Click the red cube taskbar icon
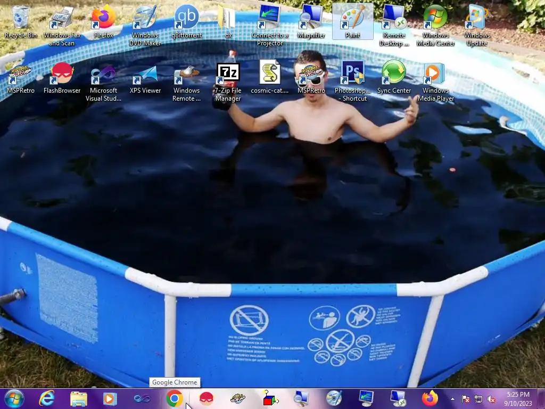This screenshot has height=409, width=545. [270, 398]
